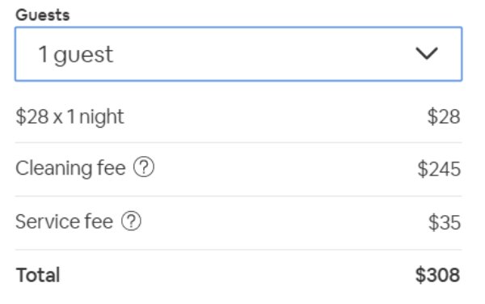This screenshot has height=304, width=485.
Task: Click the $308 total amount
Action: click(x=437, y=275)
